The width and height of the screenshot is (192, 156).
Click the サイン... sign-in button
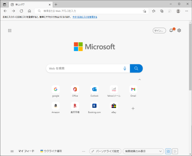click(159, 31)
